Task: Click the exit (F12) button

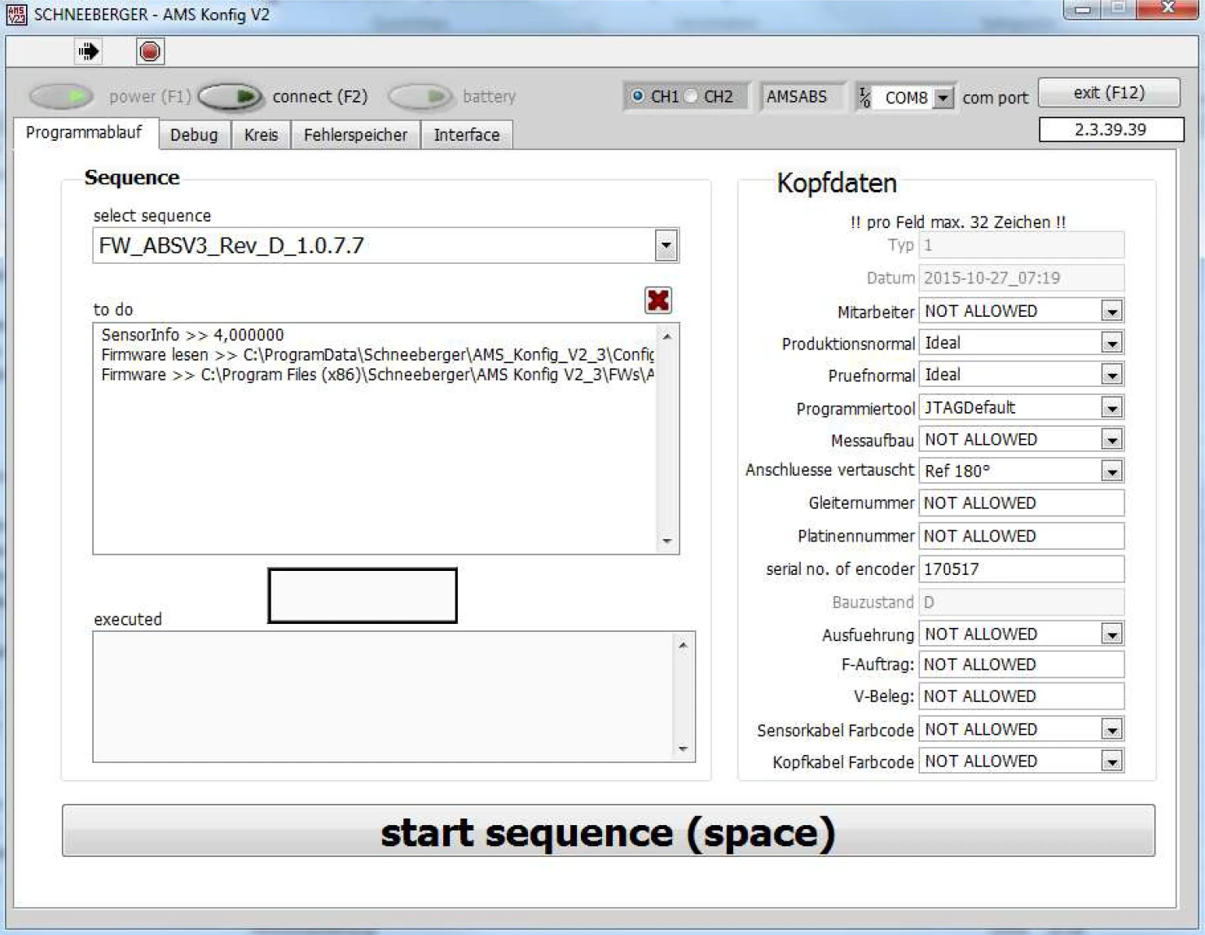Action: [1109, 93]
